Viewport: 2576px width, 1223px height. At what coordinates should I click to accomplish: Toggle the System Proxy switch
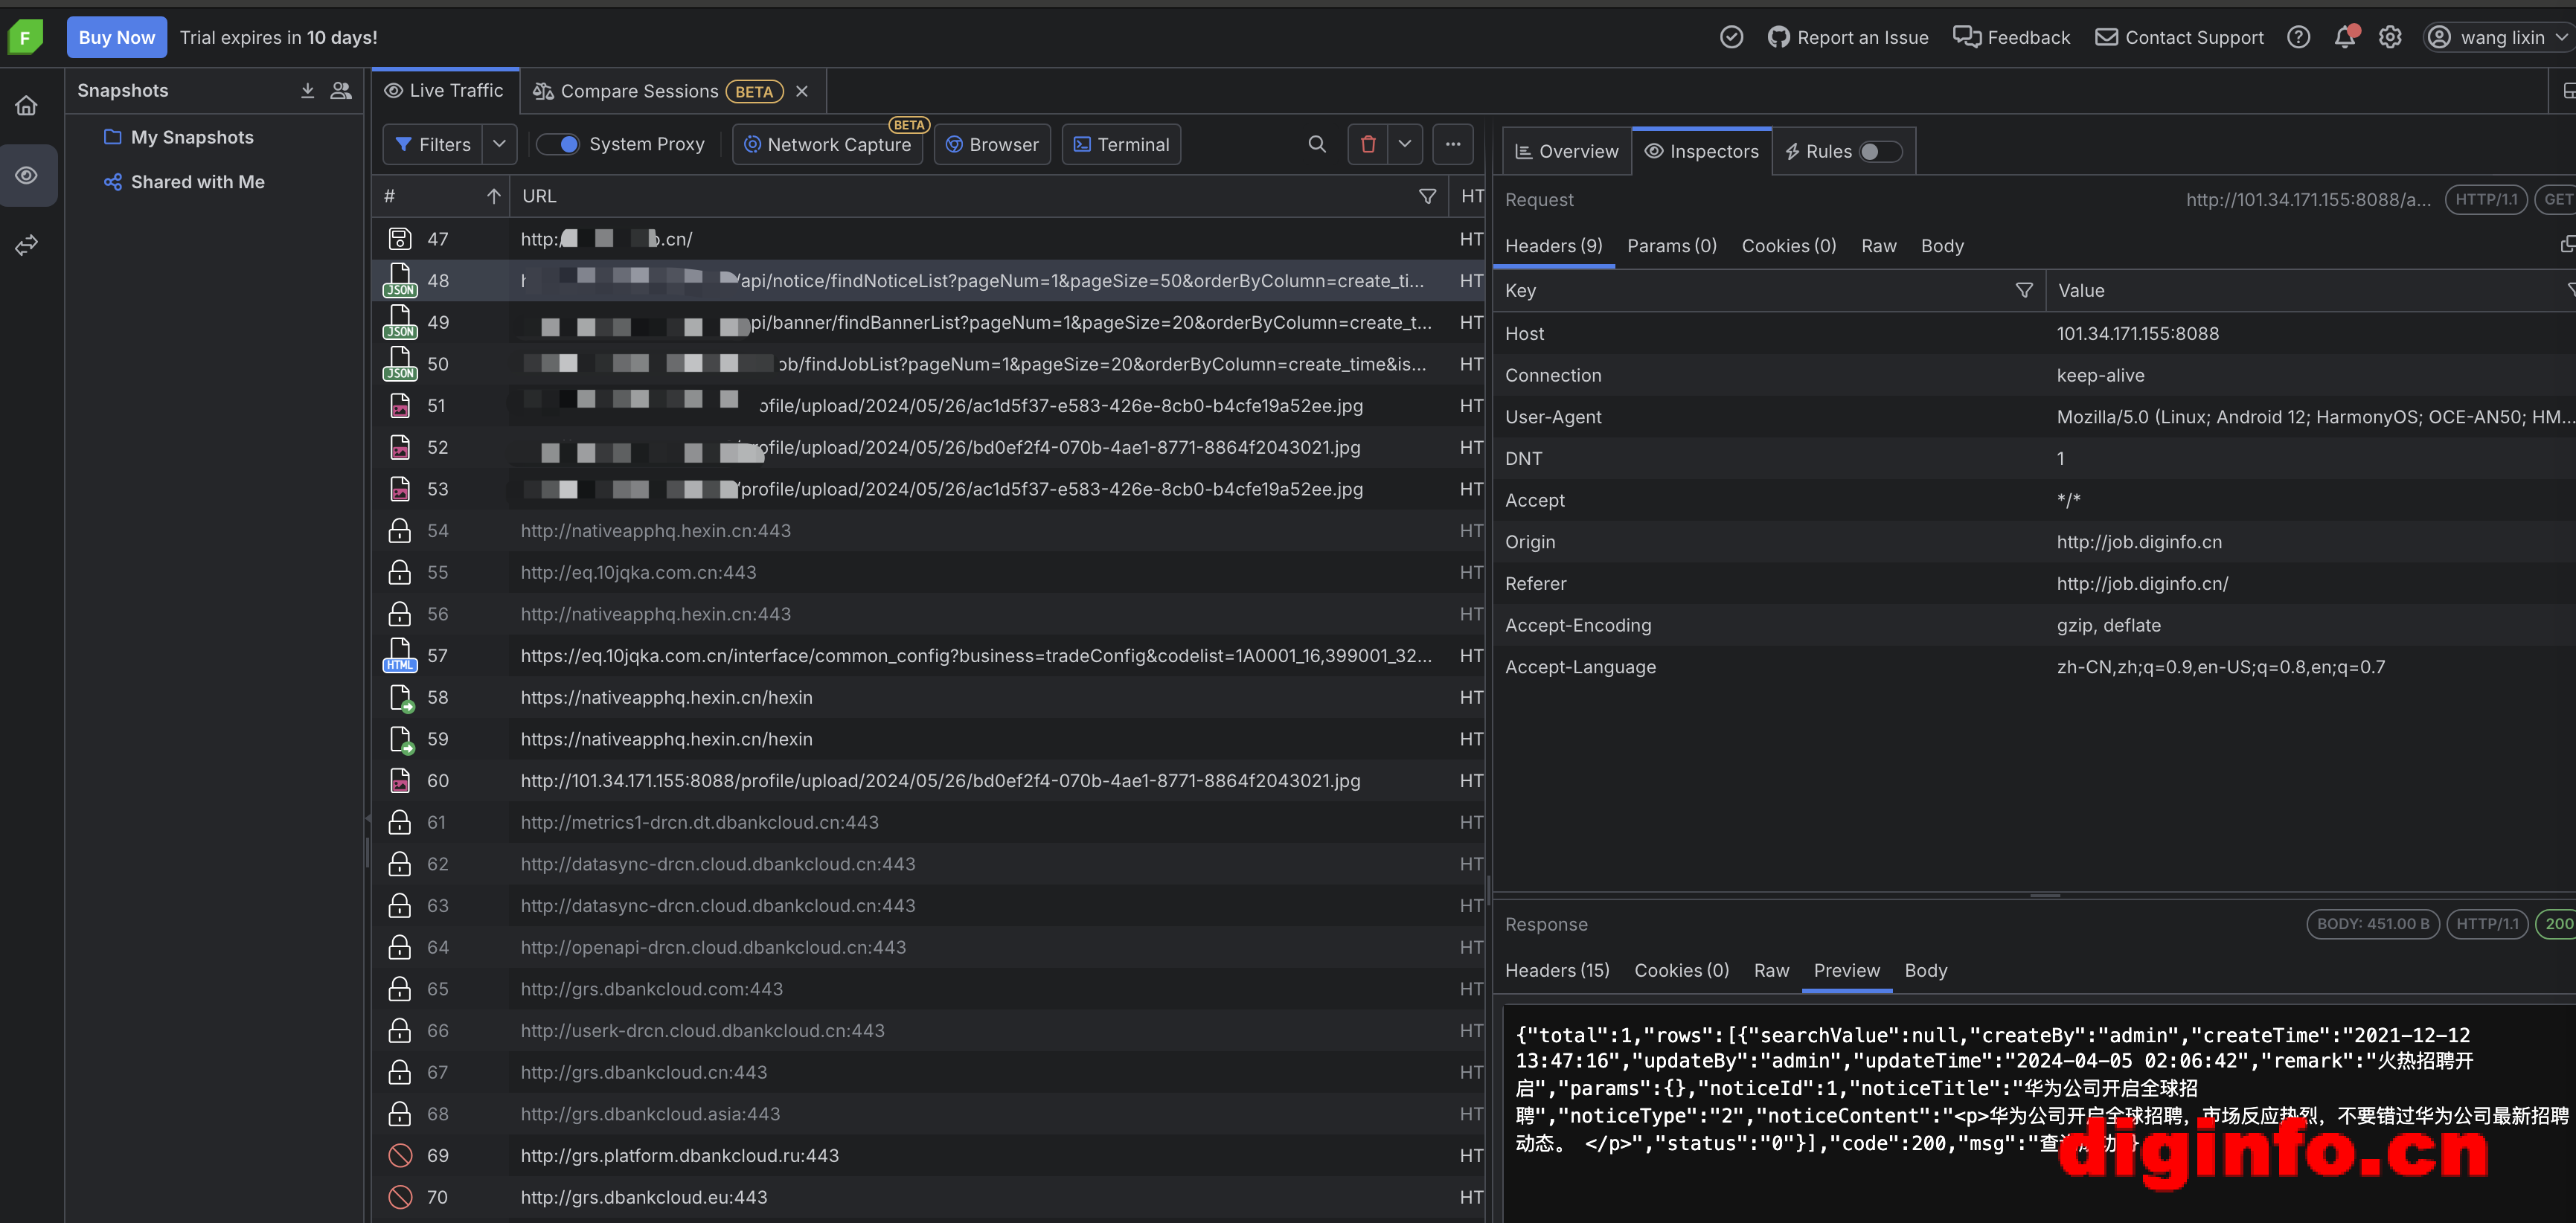pyautogui.click(x=558, y=145)
